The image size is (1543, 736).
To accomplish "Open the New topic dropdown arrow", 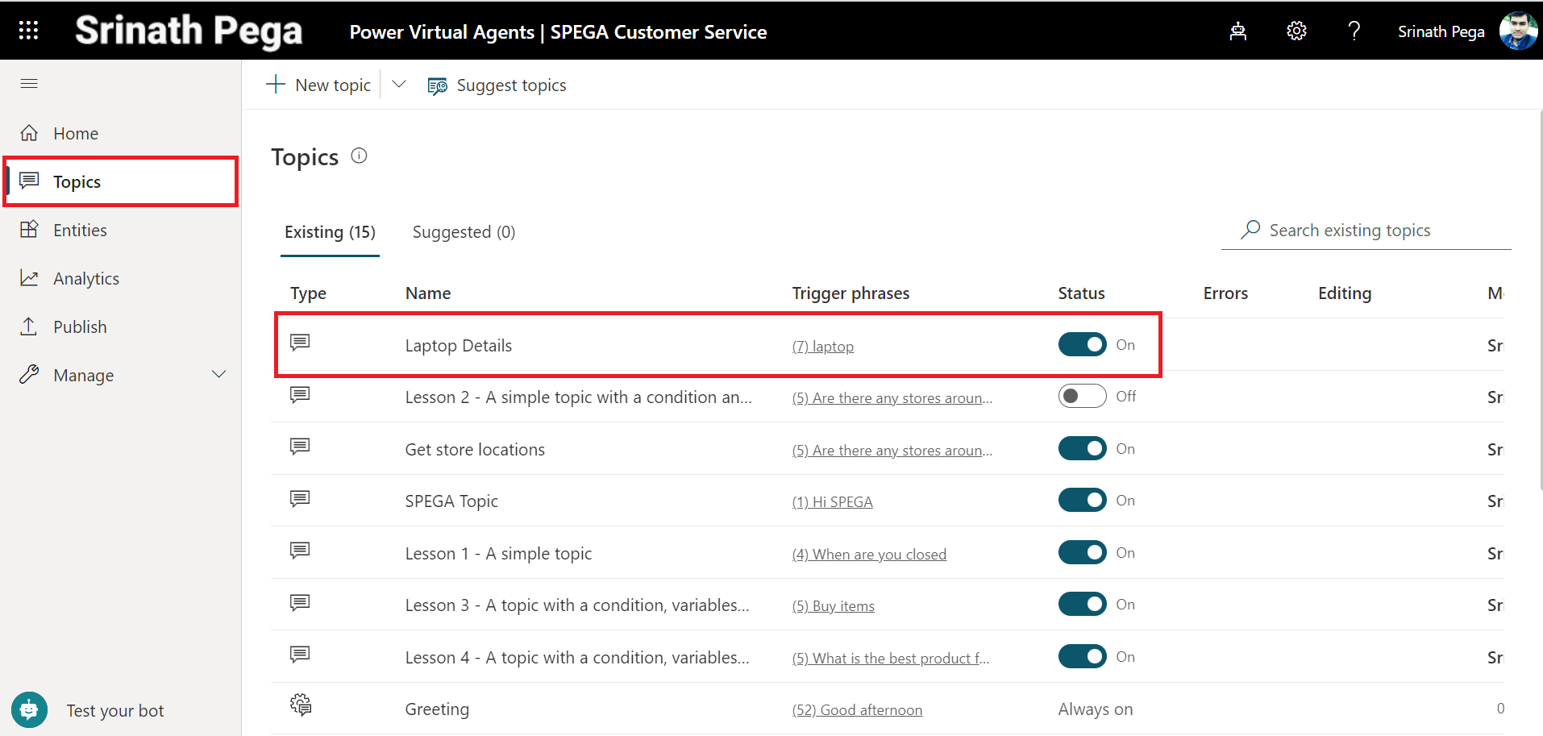I will click(399, 85).
